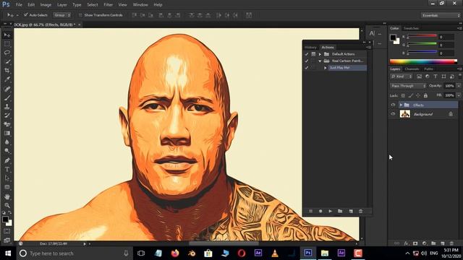
Task: Select the Crop tool
Action: [7, 71]
